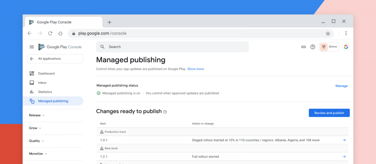The width and height of the screenshot is (376, 164).
Task: Click the address bar lock icon
Action: [74, 34]
